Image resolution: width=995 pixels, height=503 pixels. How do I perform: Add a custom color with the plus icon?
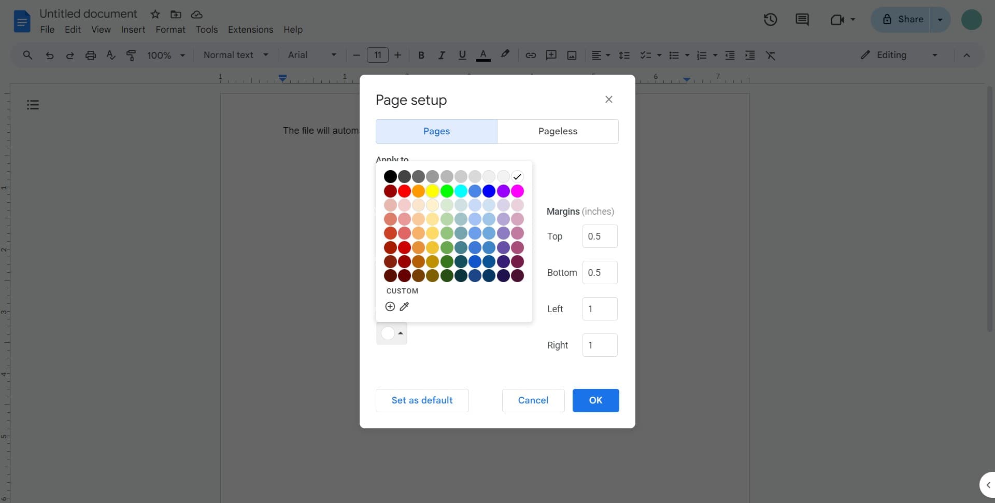389,306
